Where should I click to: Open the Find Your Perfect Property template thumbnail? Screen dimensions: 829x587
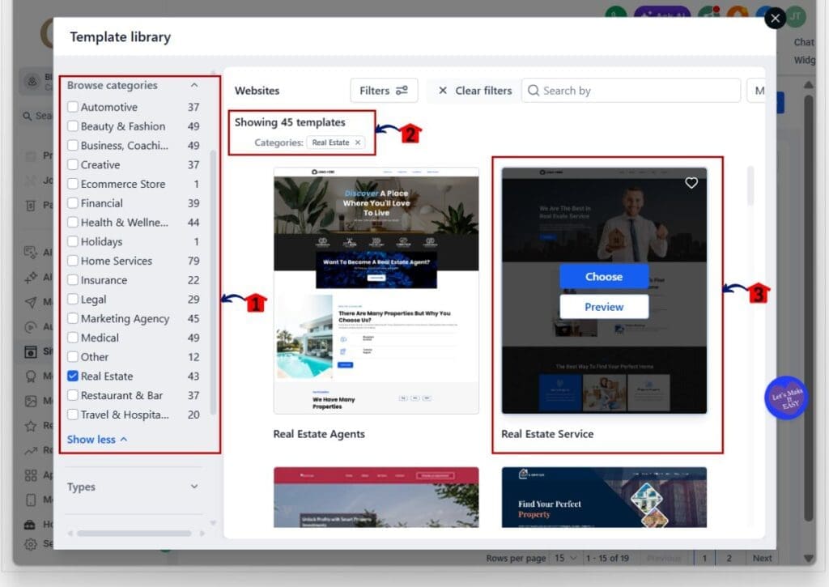[x=604, y=497]
